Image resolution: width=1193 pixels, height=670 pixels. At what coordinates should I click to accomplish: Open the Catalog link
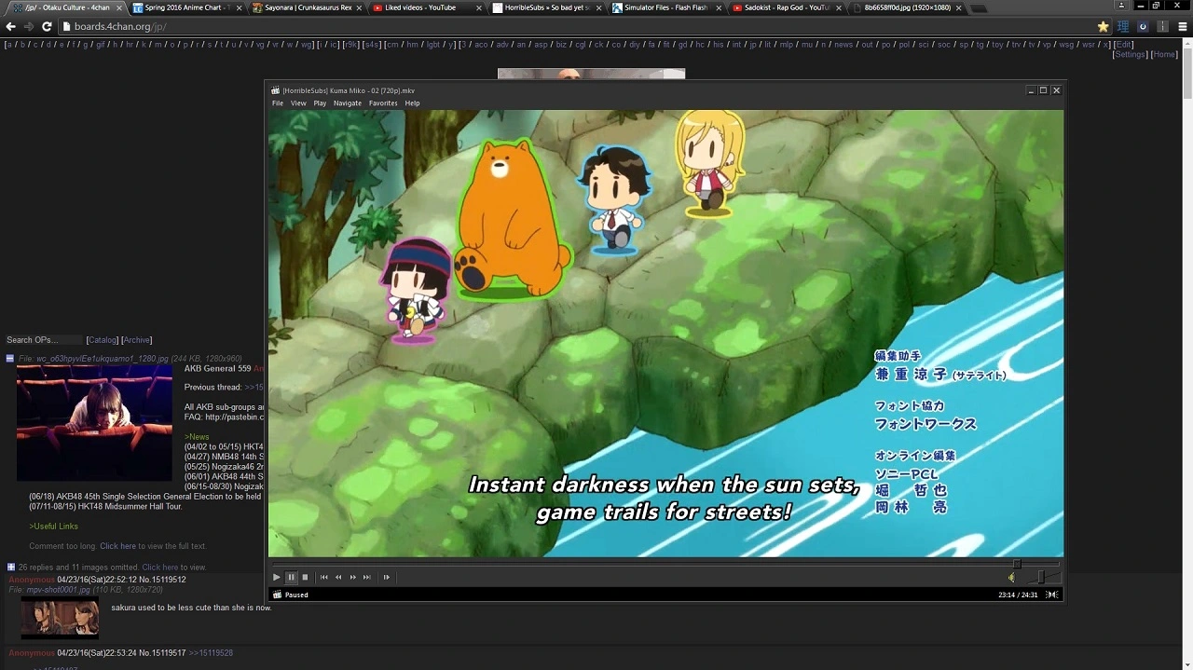coord(103,340)
